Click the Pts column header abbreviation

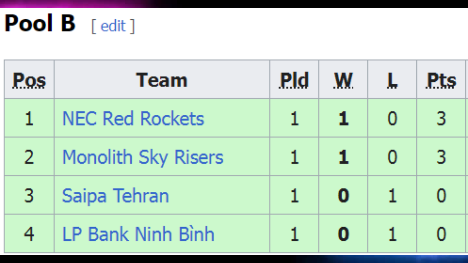click(x=441, y=80)
